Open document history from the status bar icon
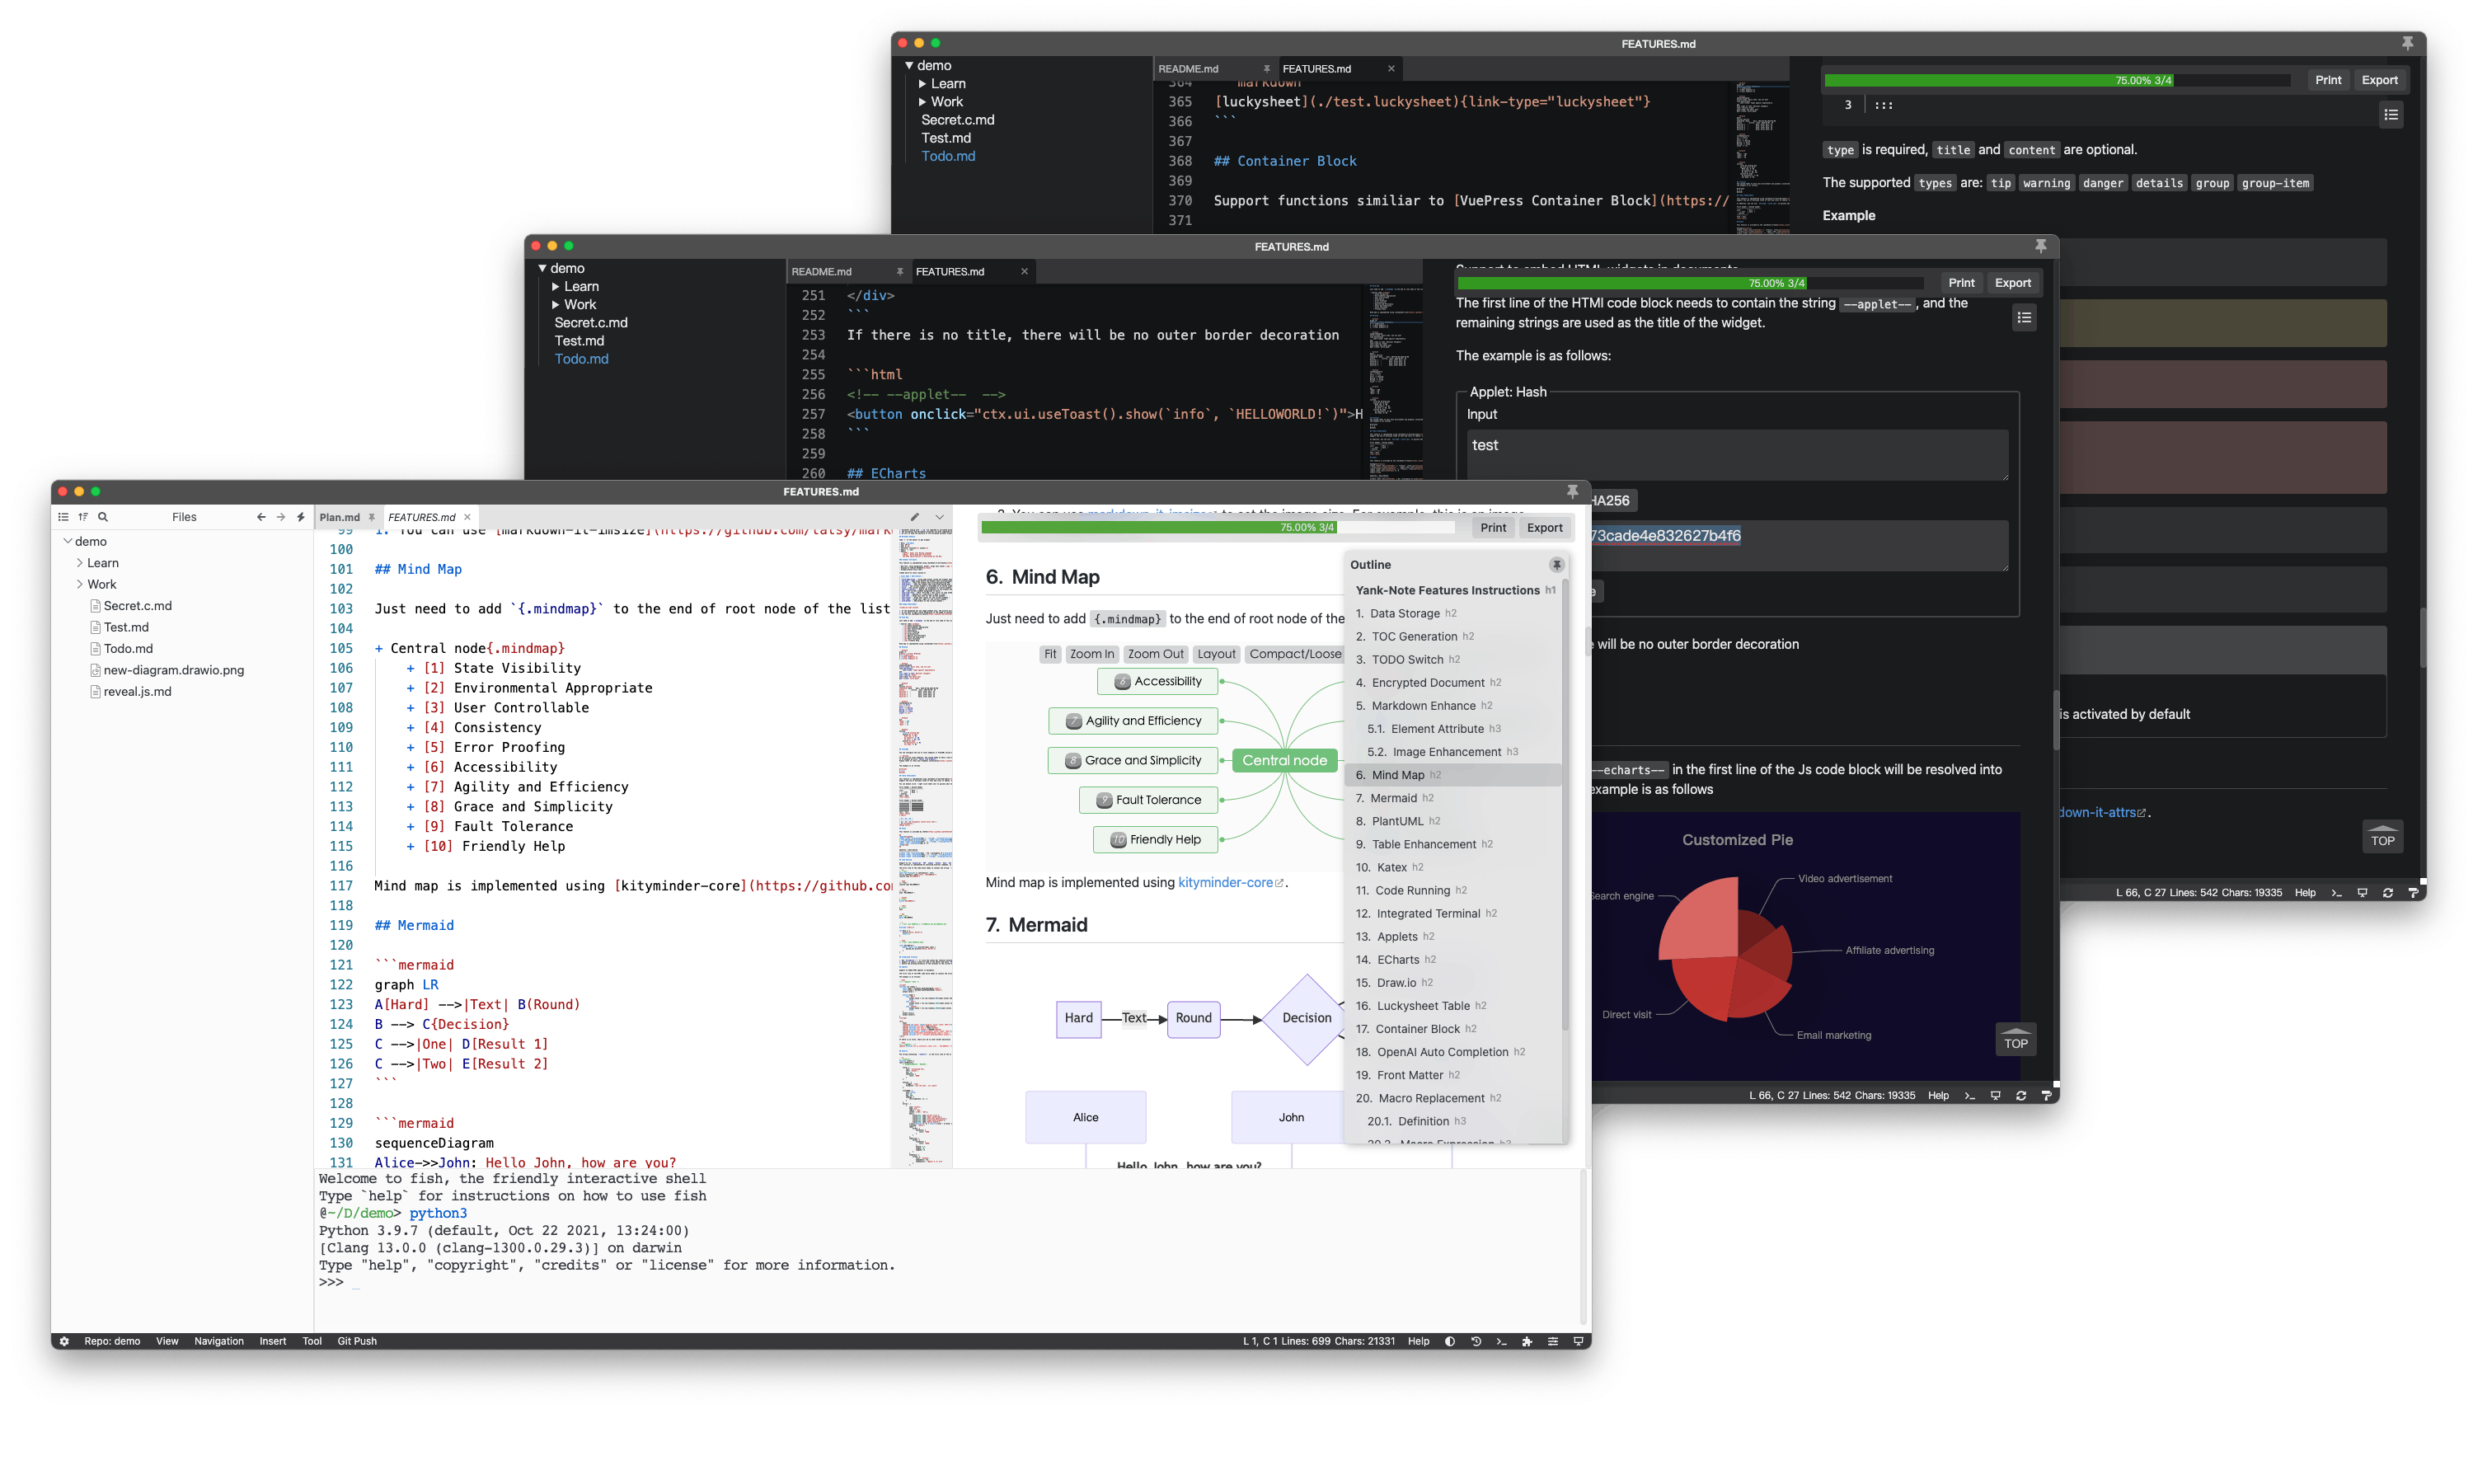The image size is (2473, 1484). click(1476, 1341)
